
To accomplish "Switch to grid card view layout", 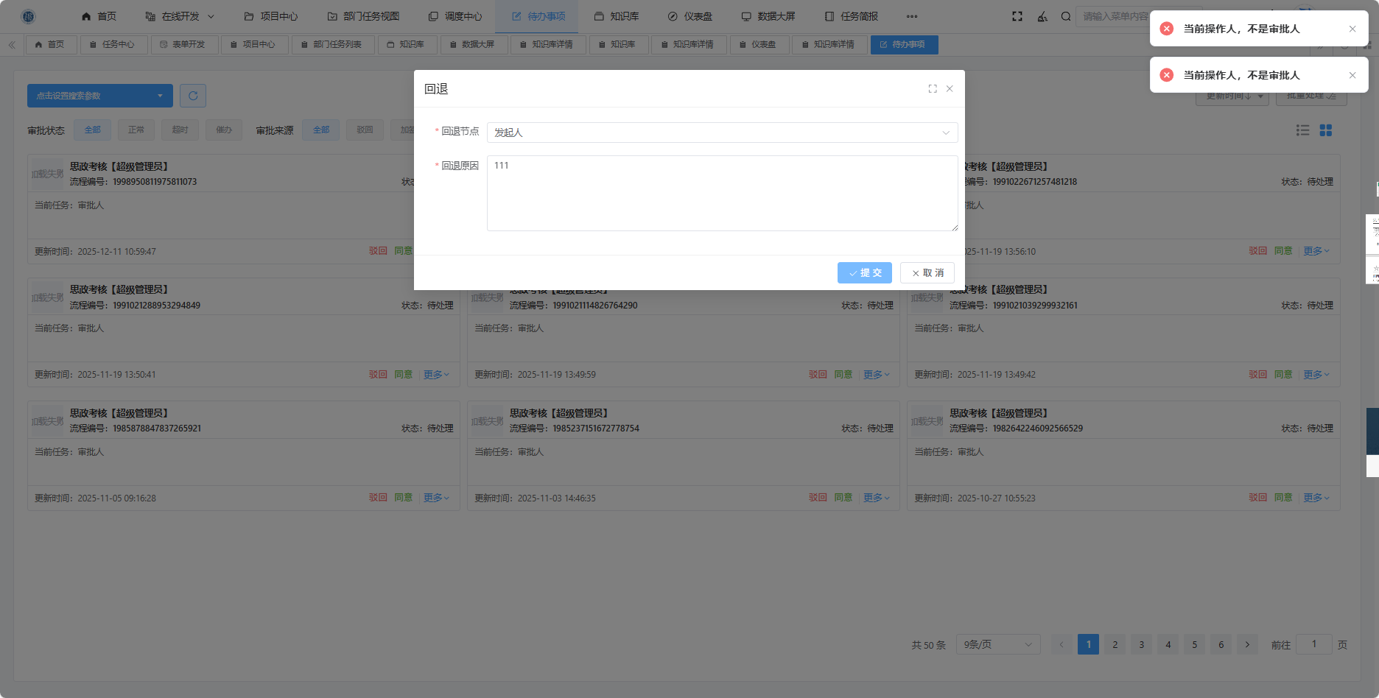I will coord(1326,130).
